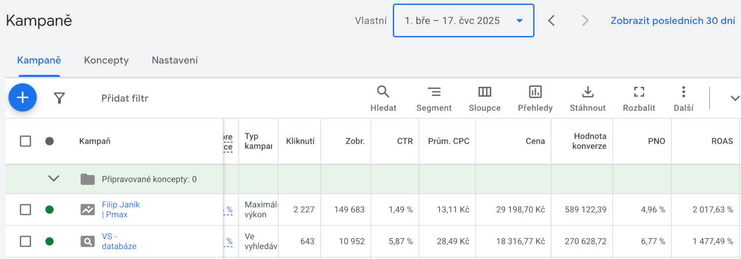Sort by ROAS column header
This screenshot has height=259, width=741.
pos(722,141)
